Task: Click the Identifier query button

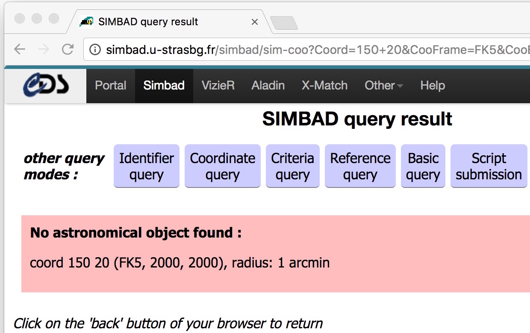Action: coord(146,166)
